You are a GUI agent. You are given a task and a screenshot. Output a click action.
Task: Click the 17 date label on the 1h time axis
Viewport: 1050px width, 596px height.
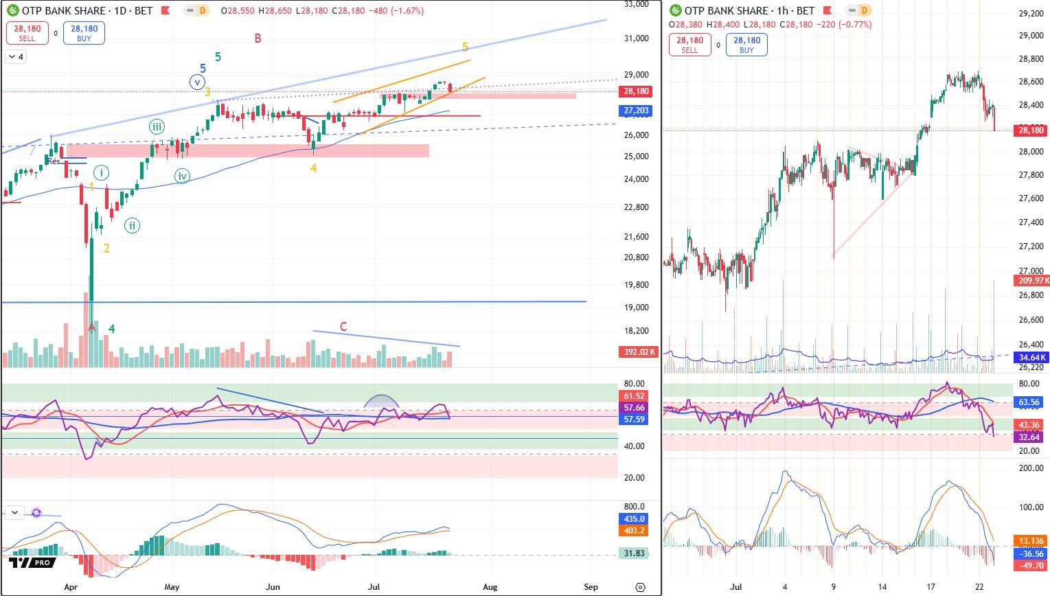(930, 587)
